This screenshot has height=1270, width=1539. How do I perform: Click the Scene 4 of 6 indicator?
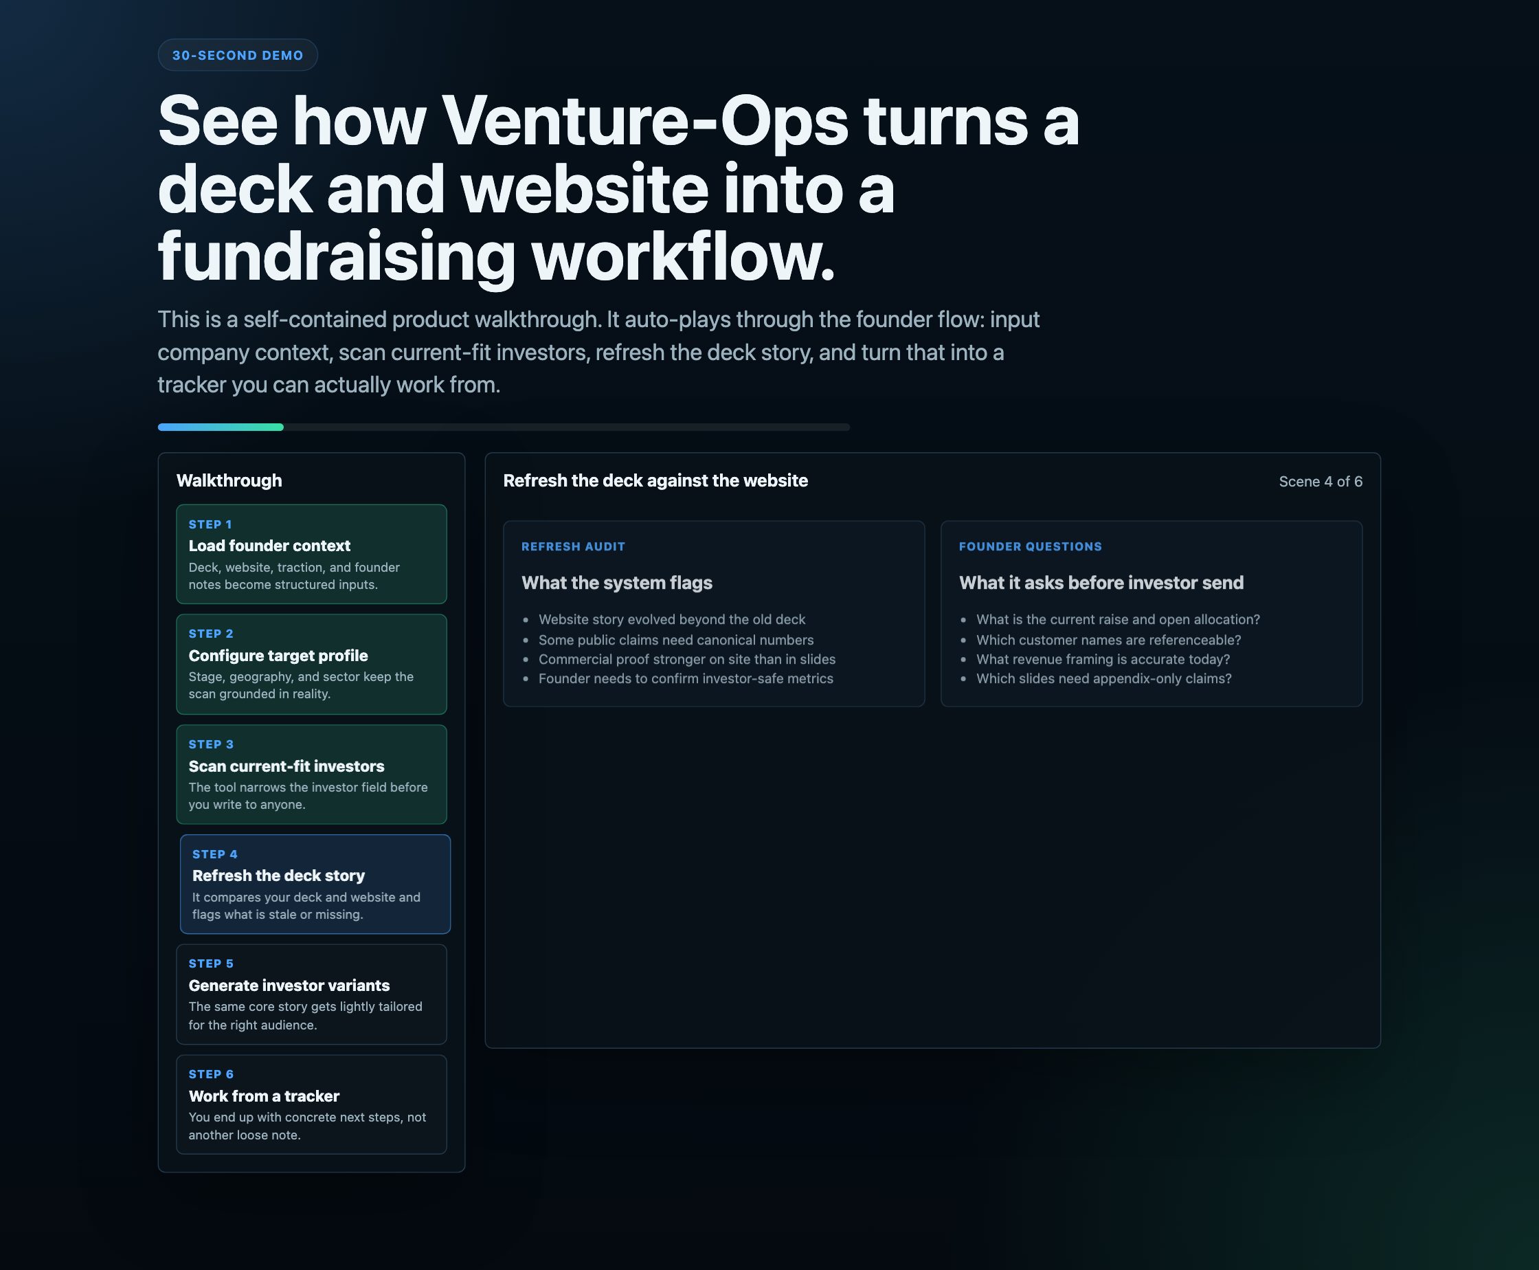click(x=1321, y=481)
